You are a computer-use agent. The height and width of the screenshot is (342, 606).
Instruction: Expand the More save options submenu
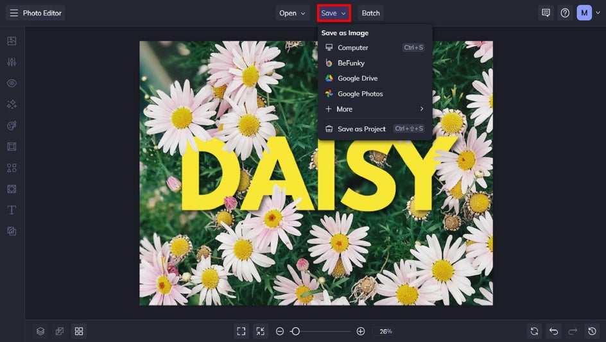374,109
